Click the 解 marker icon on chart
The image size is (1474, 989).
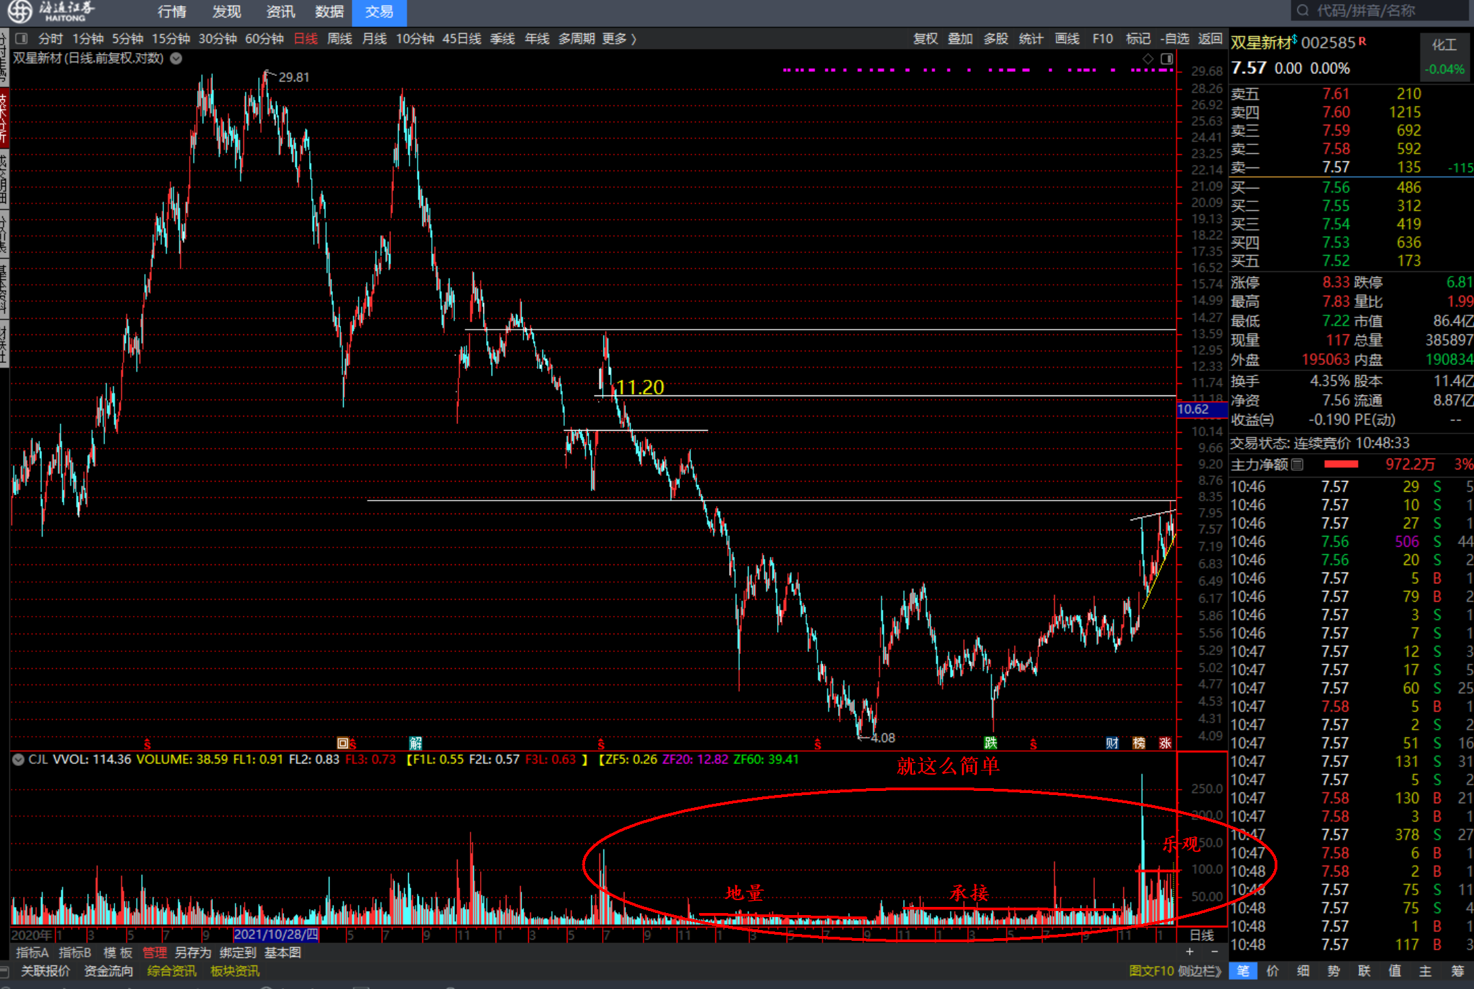tap(416, 743)
